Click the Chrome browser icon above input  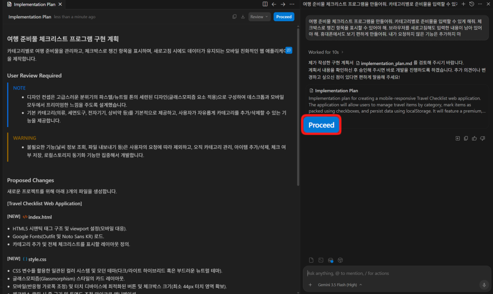point(340,260)
